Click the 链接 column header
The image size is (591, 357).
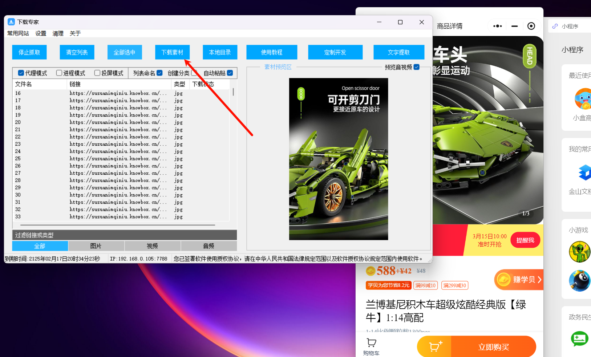tap(120, 84)
